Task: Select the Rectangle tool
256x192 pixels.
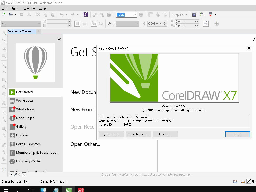Action: coord(4,79)
